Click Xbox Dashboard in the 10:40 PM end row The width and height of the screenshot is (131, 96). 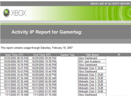(92, 65)
